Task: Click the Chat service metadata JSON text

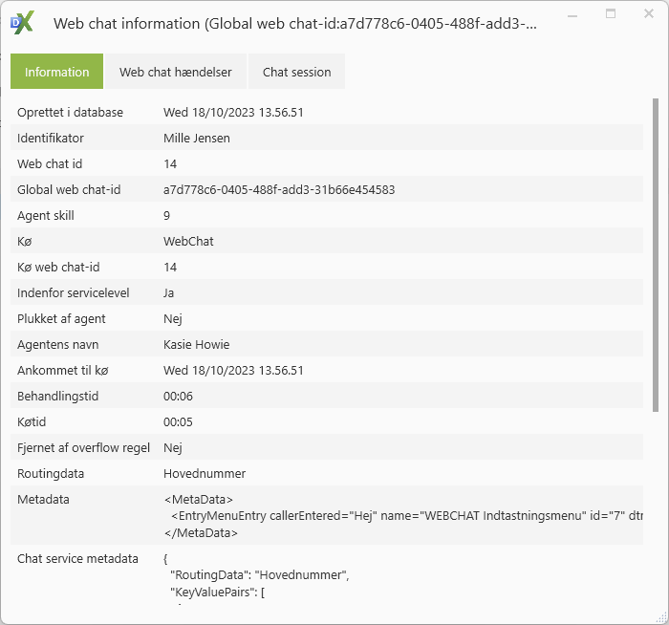Action: [x=258, y=575]
